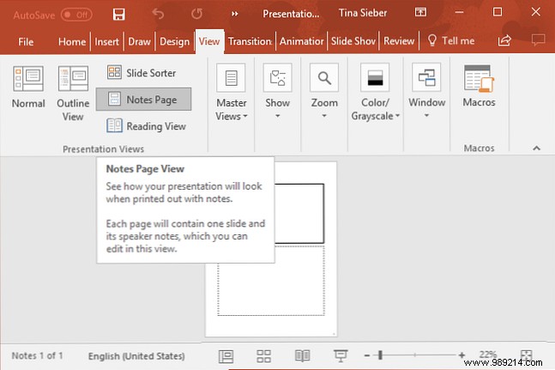Open the Zoom dropdown in ribbon

324,92
